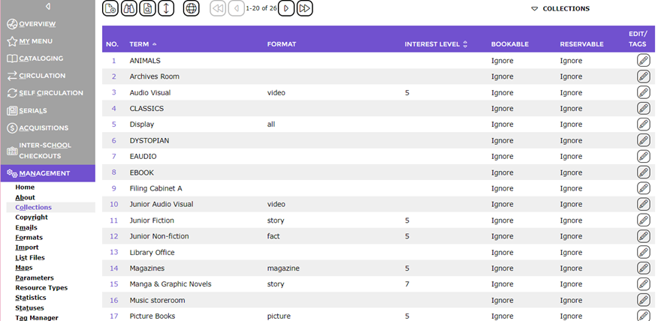Open the About link
658x321 pixels.
pos(26,197)
